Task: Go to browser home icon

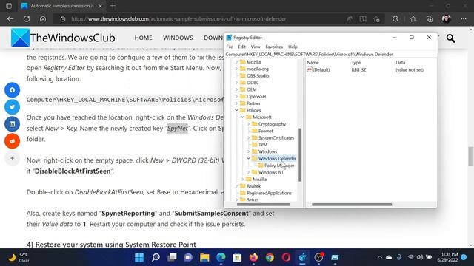Action: tap(43, 18)
